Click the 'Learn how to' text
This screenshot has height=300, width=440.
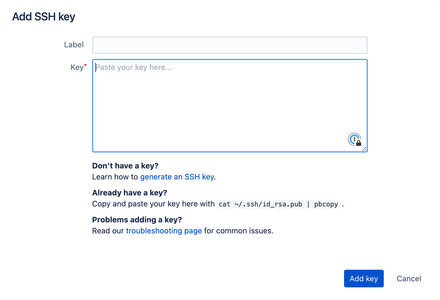click(x=115, y=177)
